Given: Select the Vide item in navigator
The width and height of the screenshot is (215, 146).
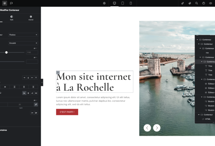Looking at the screenshot, I should point(207,53).
